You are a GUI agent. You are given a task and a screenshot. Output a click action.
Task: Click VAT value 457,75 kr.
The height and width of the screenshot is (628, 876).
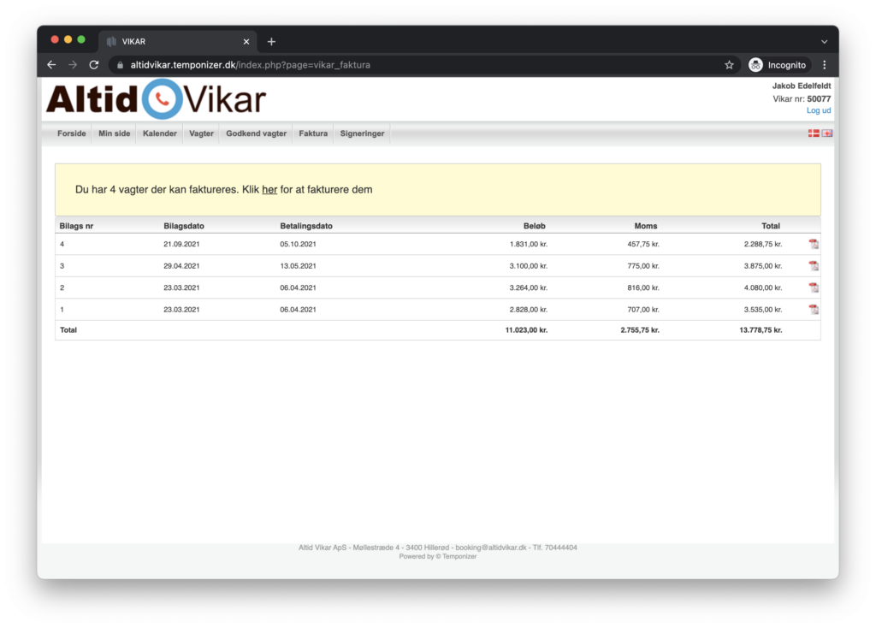click(643, 244)
